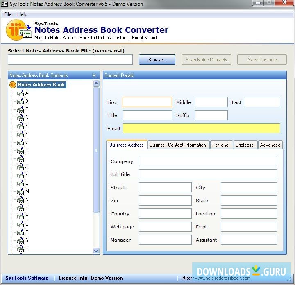Image resolution: width=295 pixels, height=285 pixels.
Task: Click the Suffix input field
Action: 211,115
